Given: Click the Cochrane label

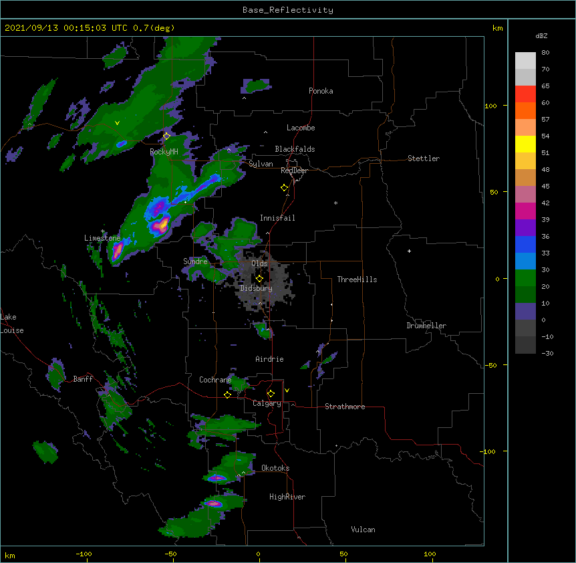Looking at the screenshot, I should click(215, 380).
